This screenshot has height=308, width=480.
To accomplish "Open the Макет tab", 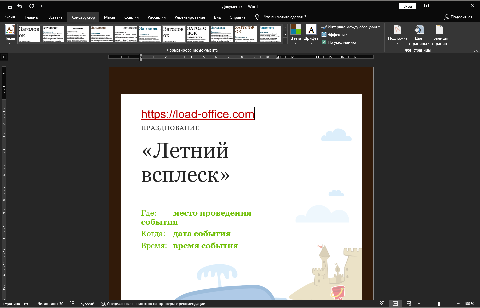I will coord(110,17).
